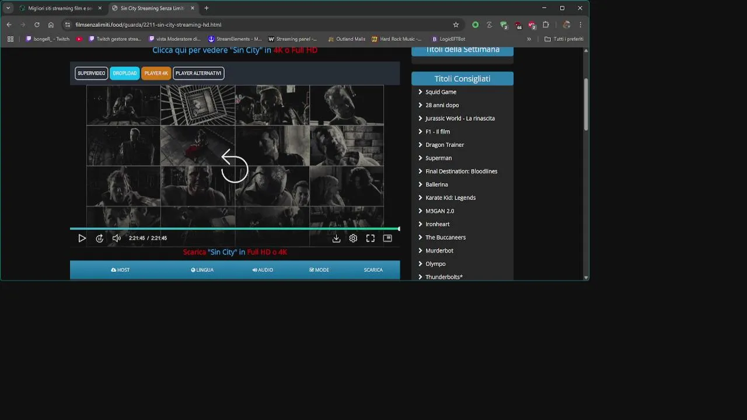Open the browser profile avatar
747x420 pixels.
[x=566, y=24]
